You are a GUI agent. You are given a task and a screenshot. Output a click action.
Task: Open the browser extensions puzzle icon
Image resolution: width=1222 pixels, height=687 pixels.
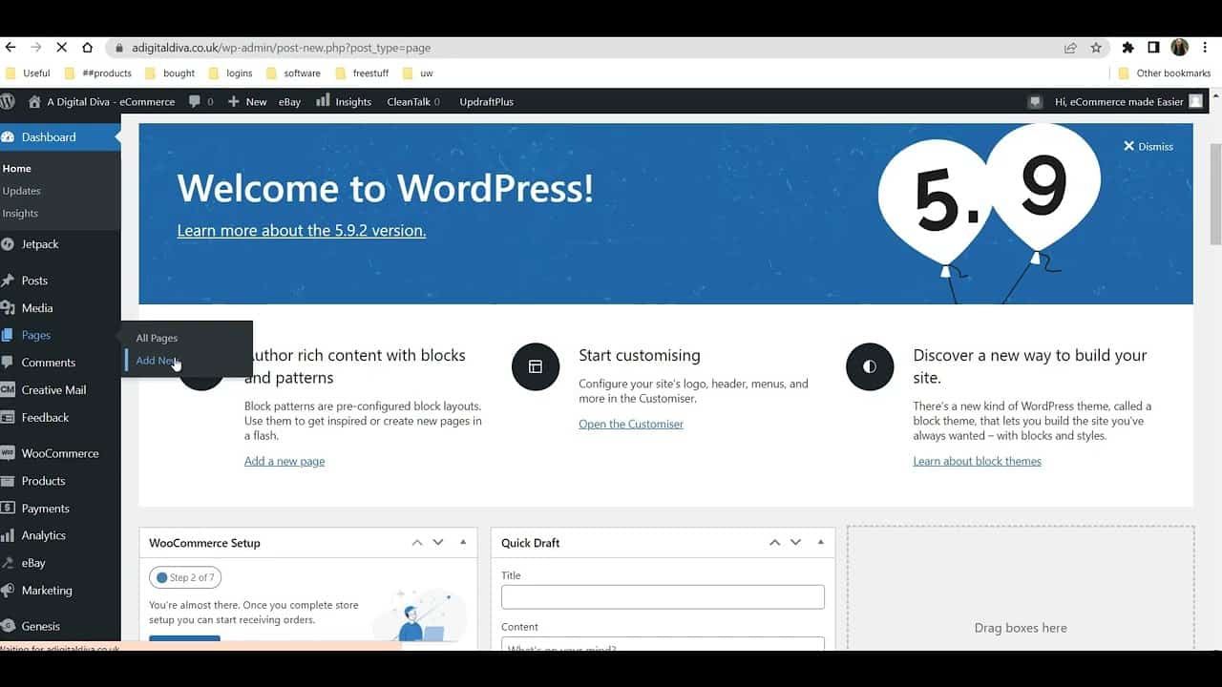(x=1127, y=48)
